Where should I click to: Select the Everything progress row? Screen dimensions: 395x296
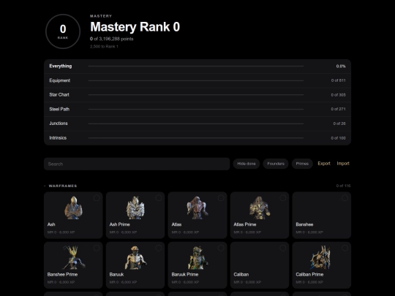click(197, 67)
